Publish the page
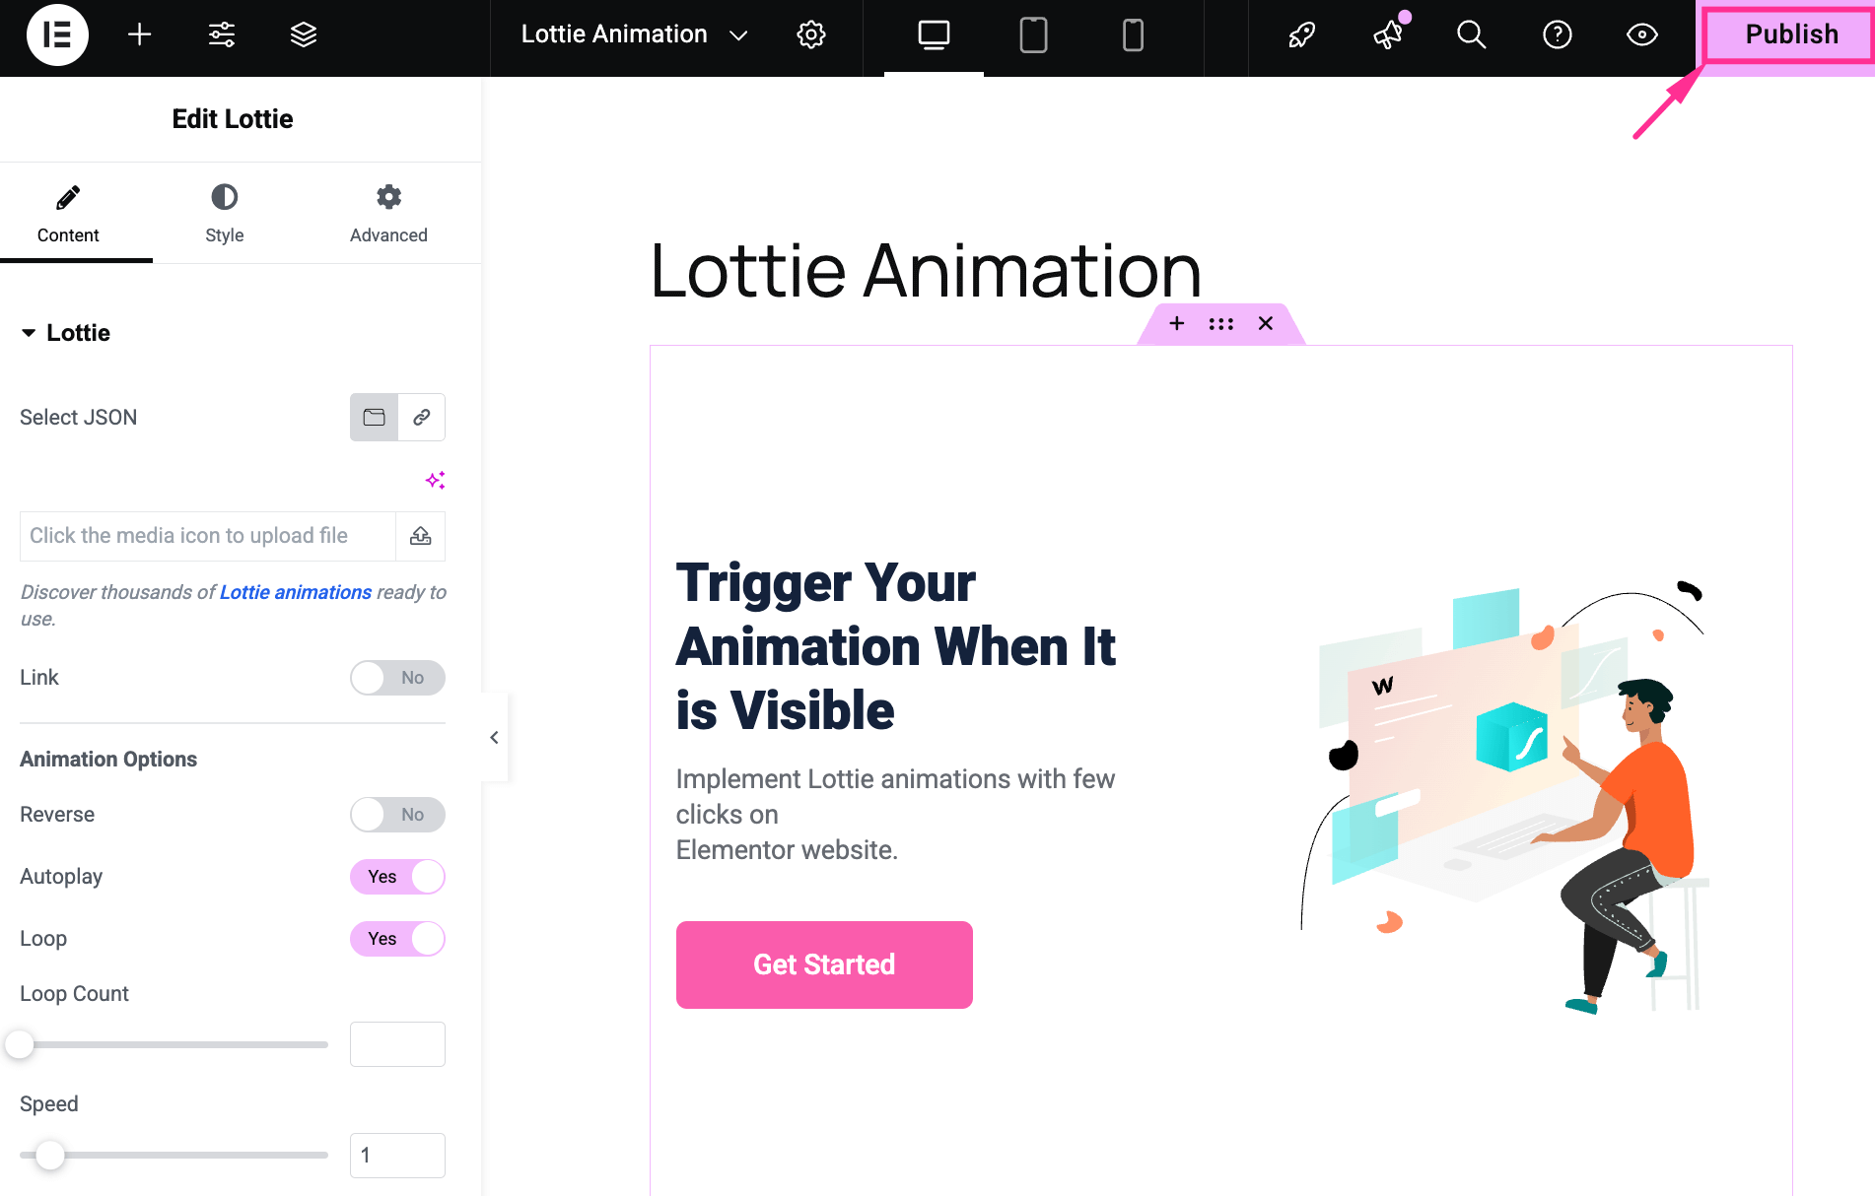1875x1196 pixels. (1789, 33)
